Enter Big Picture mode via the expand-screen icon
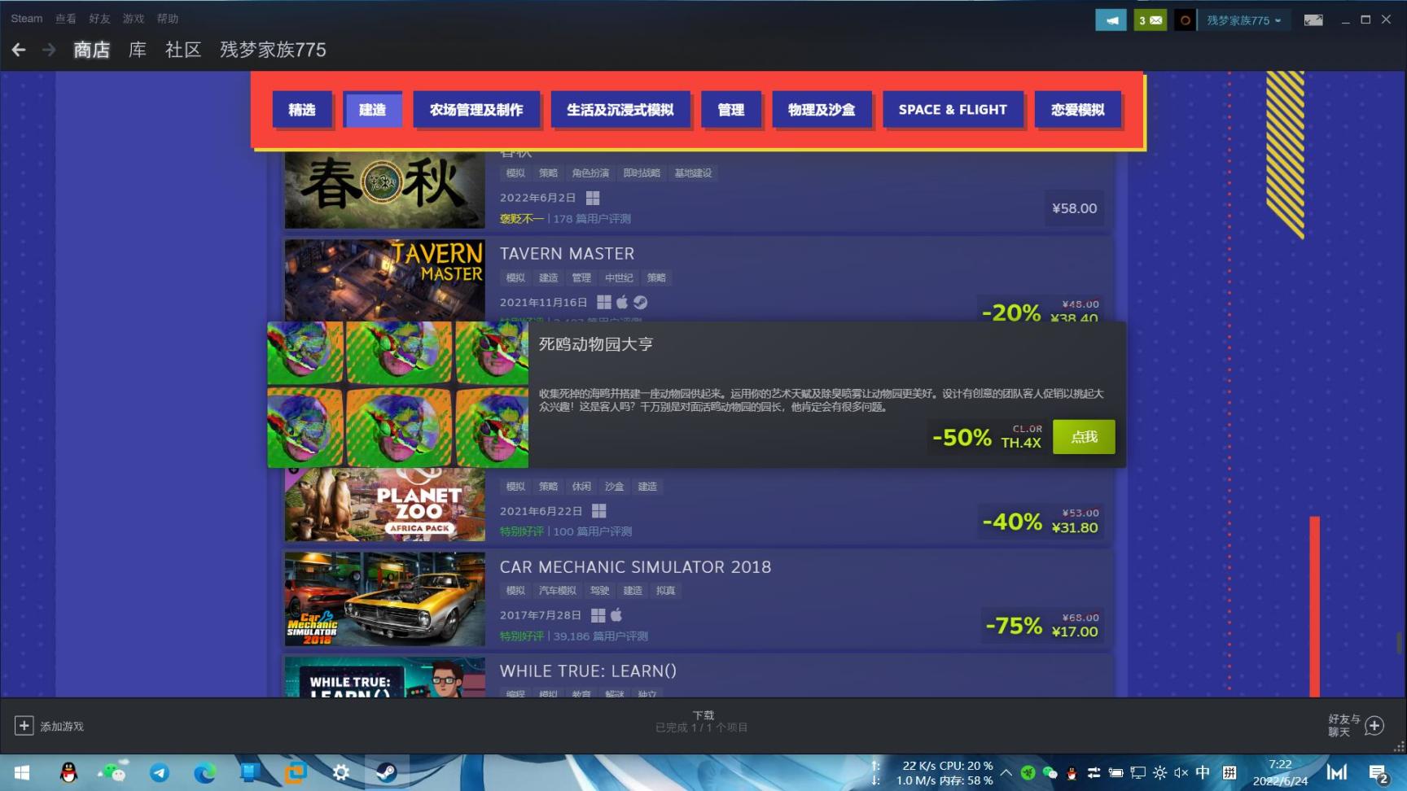The width and height of the screenshot is (1407, 791). click(x=1313, y=19)
